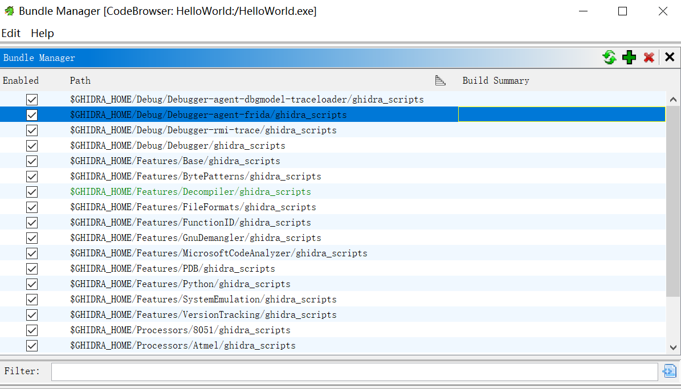The image size is (681, 389).
Task: Sort by the Path column header
Action: [80, 80]
